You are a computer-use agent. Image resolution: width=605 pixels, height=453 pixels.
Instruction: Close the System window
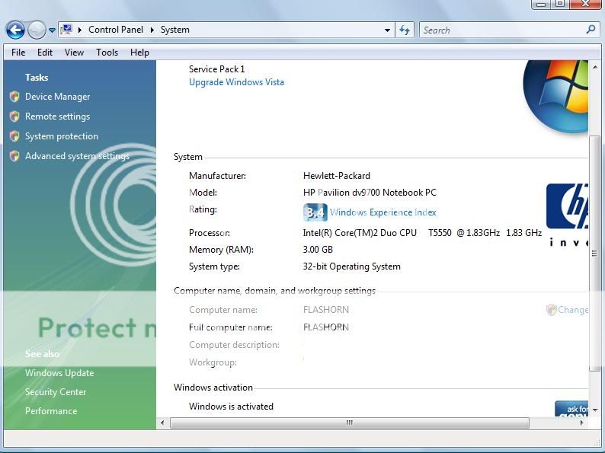585,4
